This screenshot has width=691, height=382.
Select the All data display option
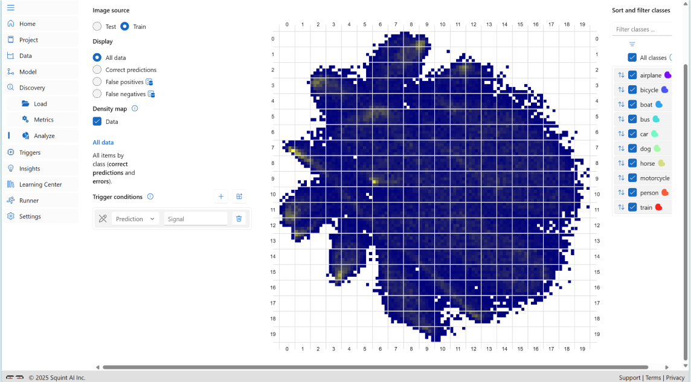coord(97,58)
